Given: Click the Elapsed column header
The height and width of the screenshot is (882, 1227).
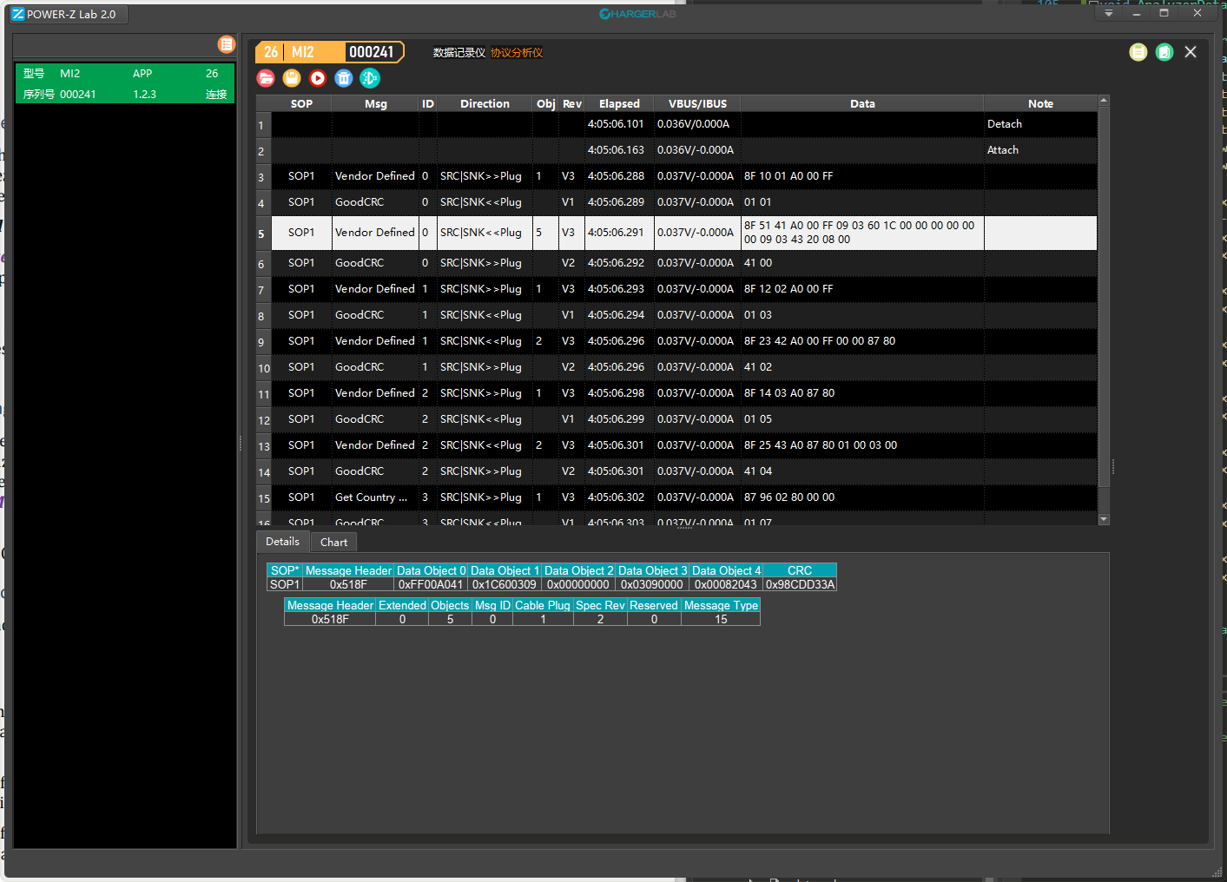Looking at the screenshot, I should coord(618,103).
